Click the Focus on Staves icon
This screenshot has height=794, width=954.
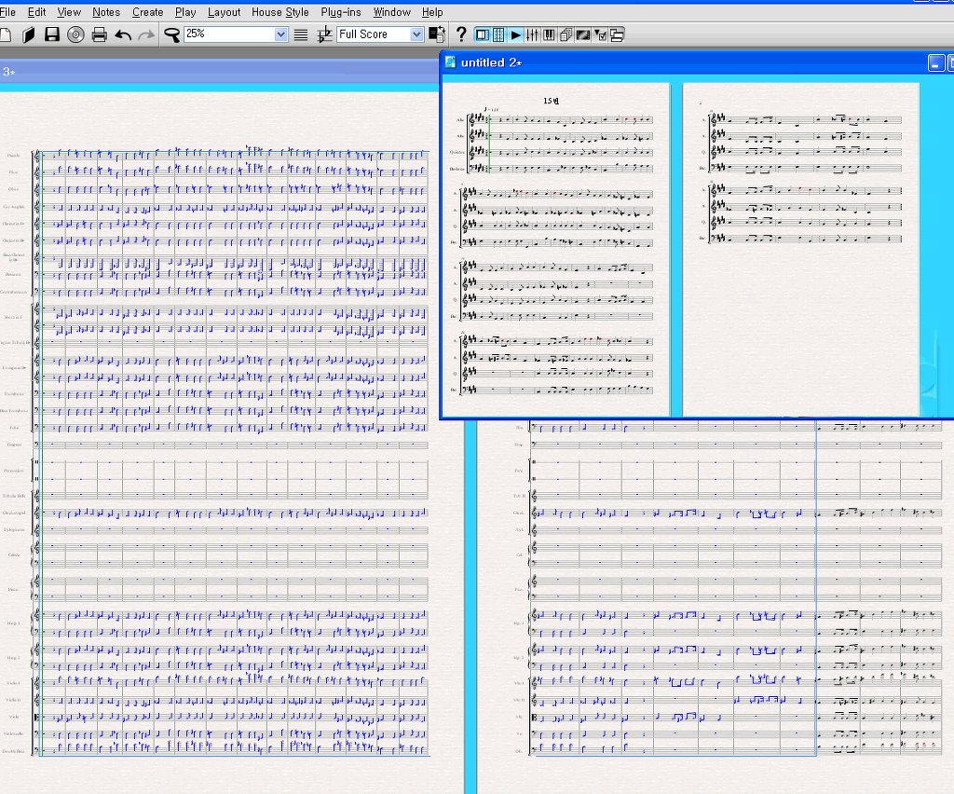(301, 34)
